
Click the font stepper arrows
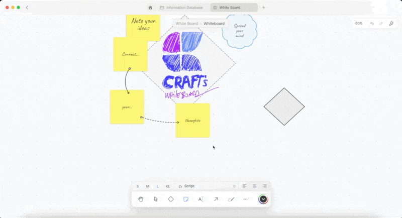tap(234, 186)
